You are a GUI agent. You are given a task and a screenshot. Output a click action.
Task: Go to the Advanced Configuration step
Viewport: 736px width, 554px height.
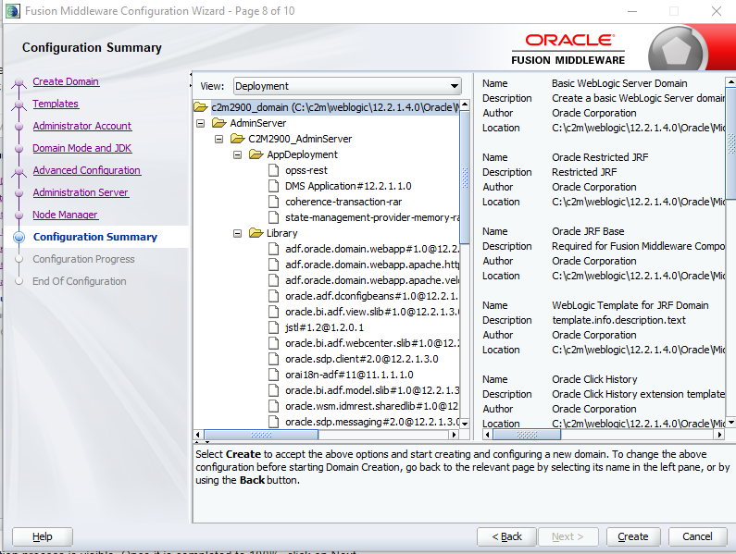coord(87,170)
